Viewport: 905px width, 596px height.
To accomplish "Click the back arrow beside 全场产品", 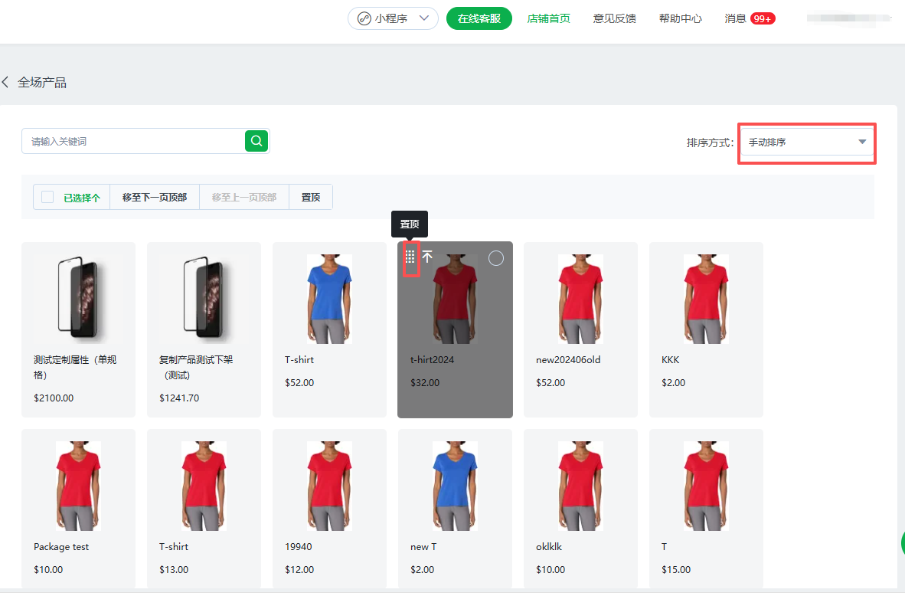I will 5,82.
